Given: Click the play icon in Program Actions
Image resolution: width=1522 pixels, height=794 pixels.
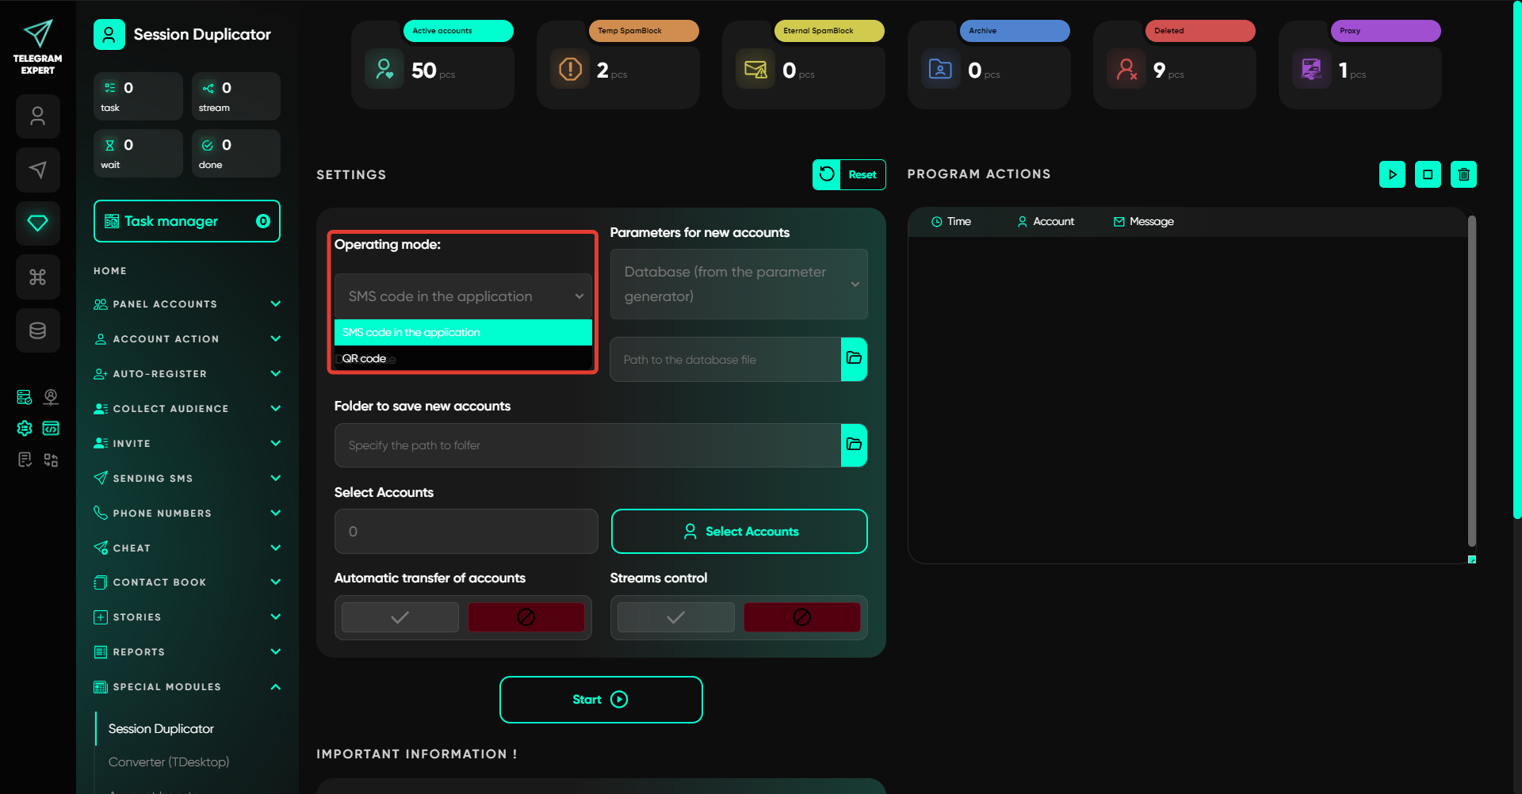Looking at the screenshot, I should click(1392, 174).
